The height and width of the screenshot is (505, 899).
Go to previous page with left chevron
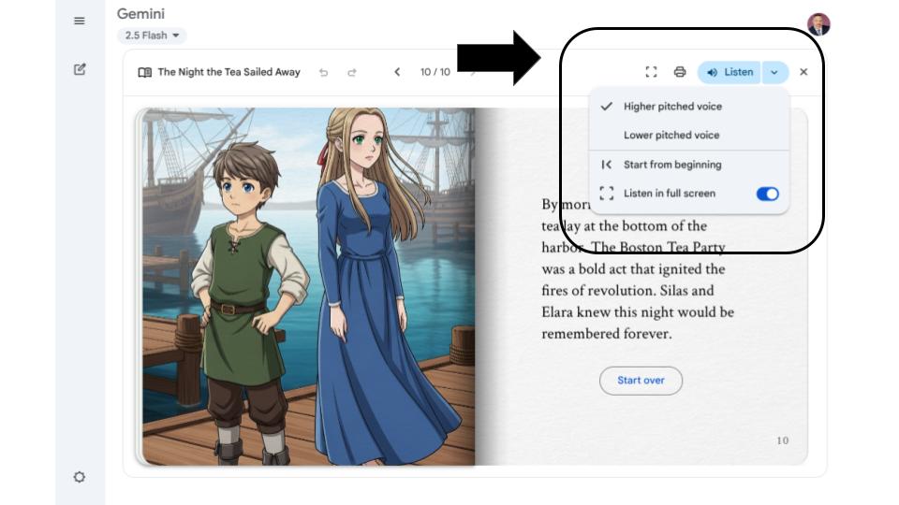coord(397,72)
